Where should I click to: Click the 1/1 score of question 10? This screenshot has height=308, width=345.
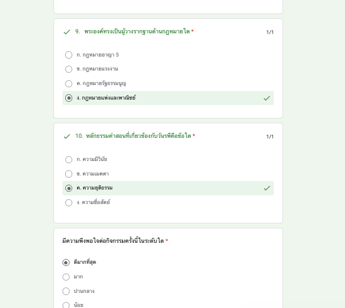coord(270,137)
